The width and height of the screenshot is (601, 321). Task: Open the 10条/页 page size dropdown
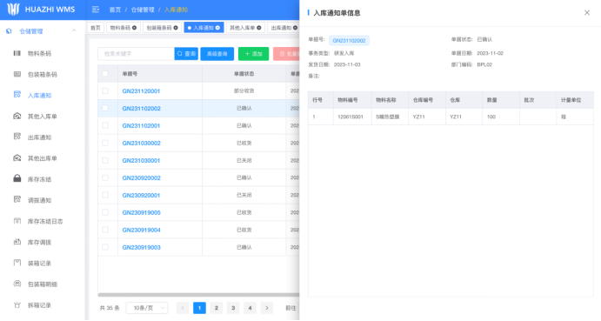[x=148, y=308]
